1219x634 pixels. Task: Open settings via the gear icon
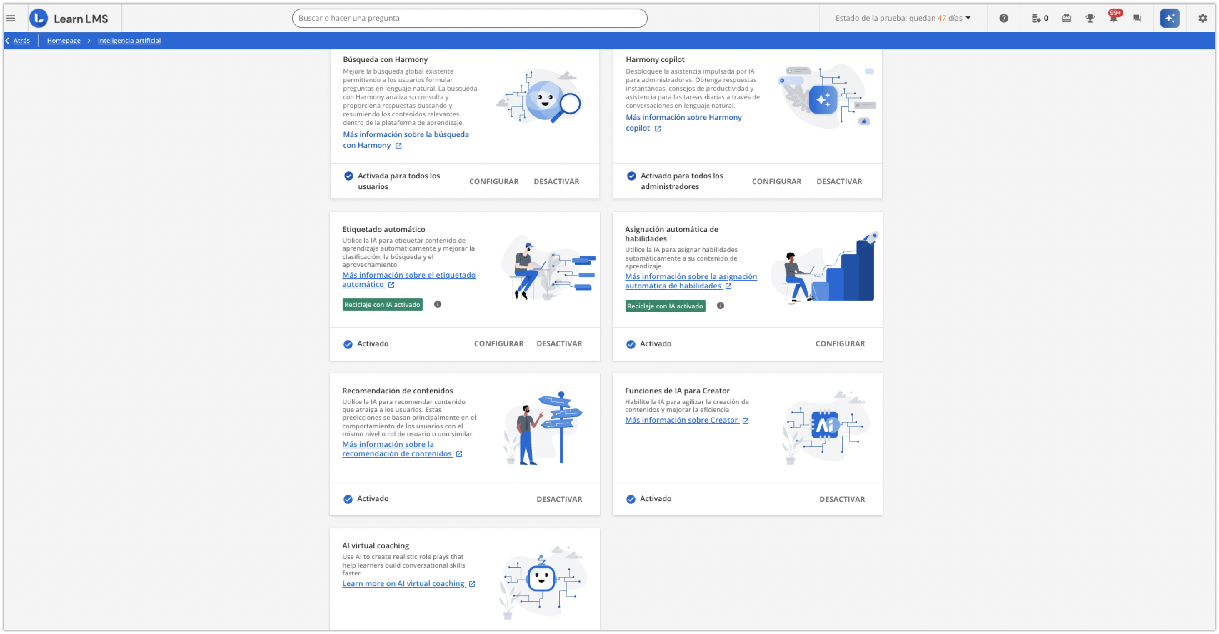(1203, 18)
